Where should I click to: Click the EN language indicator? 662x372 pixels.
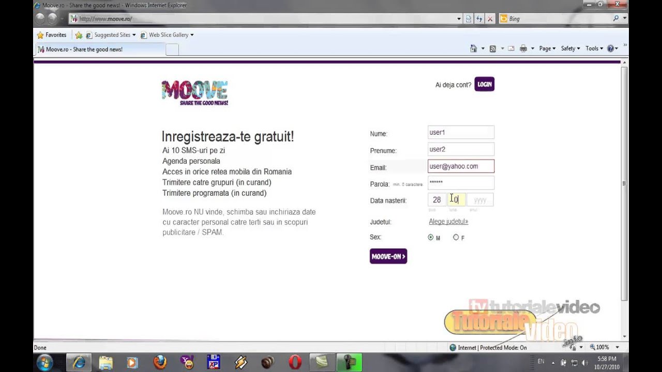pos(541,362)
